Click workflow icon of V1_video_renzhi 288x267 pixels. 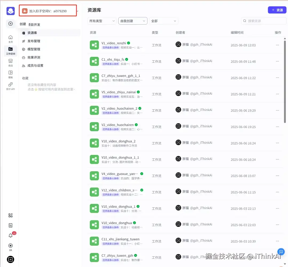[x=94, y=45]
